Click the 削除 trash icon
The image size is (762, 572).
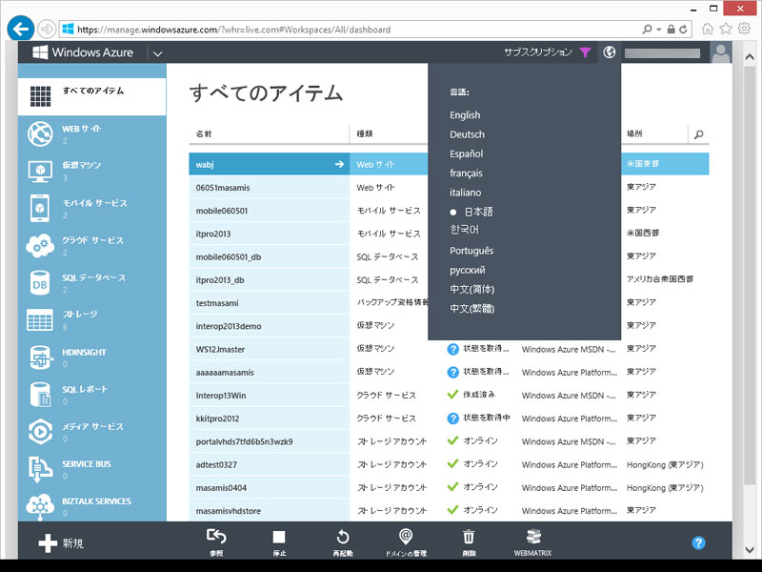(469, 537)
